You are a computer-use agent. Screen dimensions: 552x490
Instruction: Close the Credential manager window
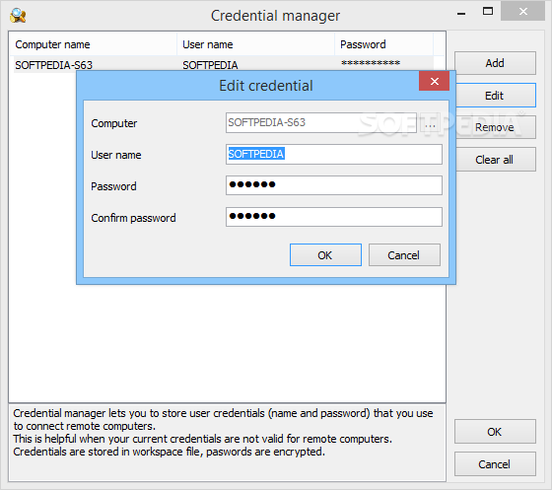[x=523, y=11]
